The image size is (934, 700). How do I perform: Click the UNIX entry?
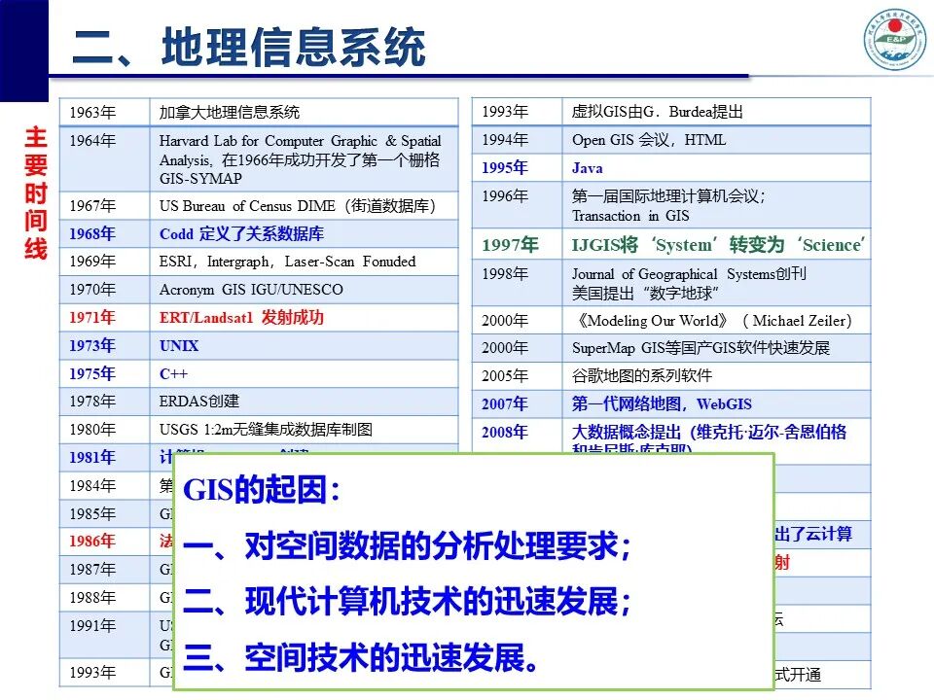pos(304,345)
